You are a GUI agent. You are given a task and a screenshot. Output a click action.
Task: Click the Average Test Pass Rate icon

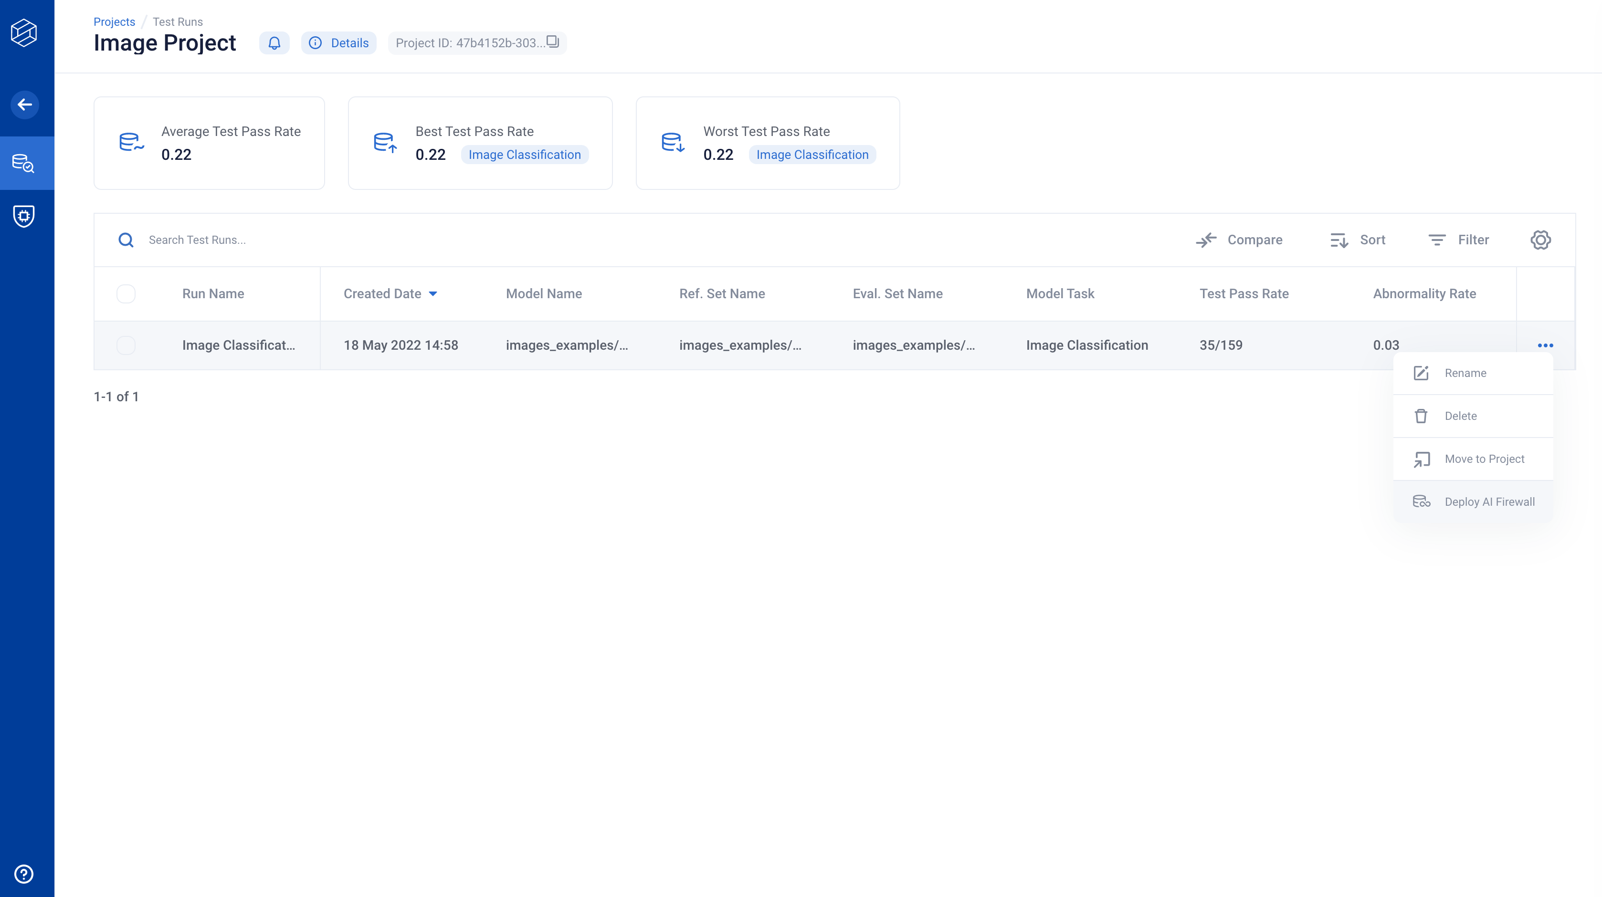131,142
